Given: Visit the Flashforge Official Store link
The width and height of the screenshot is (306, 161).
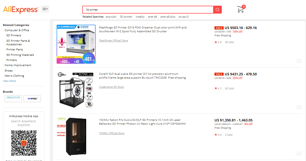Looking at the screenshot, I should point(113,40).
